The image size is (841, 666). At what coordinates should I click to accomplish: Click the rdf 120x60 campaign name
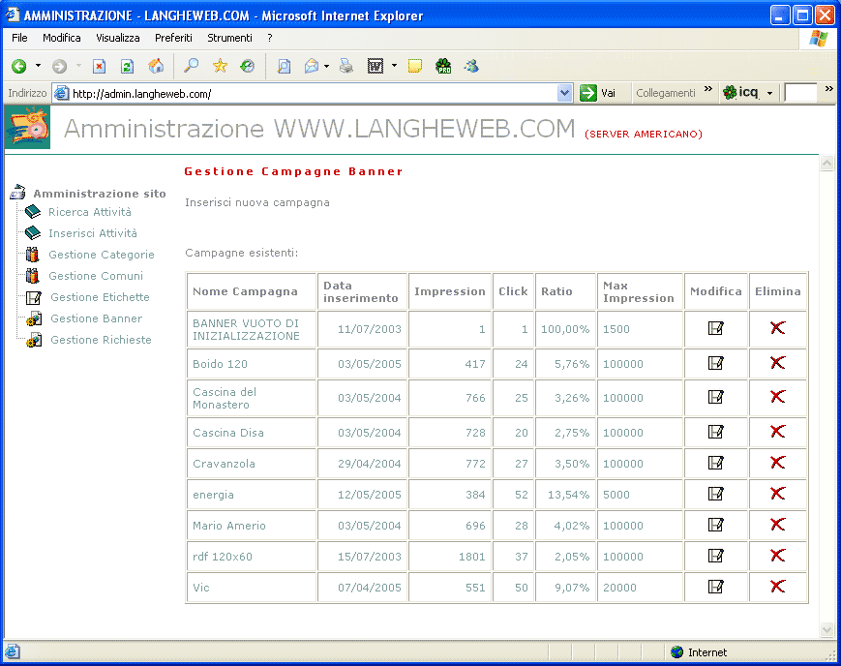coord(222,557)
